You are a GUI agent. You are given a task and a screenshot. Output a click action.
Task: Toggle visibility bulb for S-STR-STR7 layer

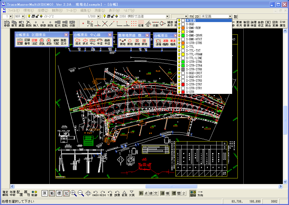pyautogui.click(x=179, y=84)
